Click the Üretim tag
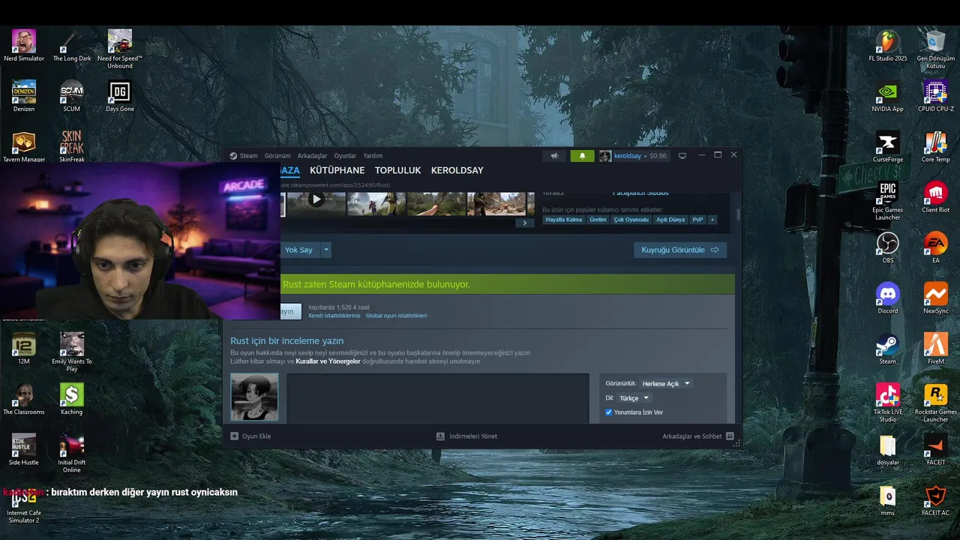The image size is (960, 540). (x=598, y=220)
